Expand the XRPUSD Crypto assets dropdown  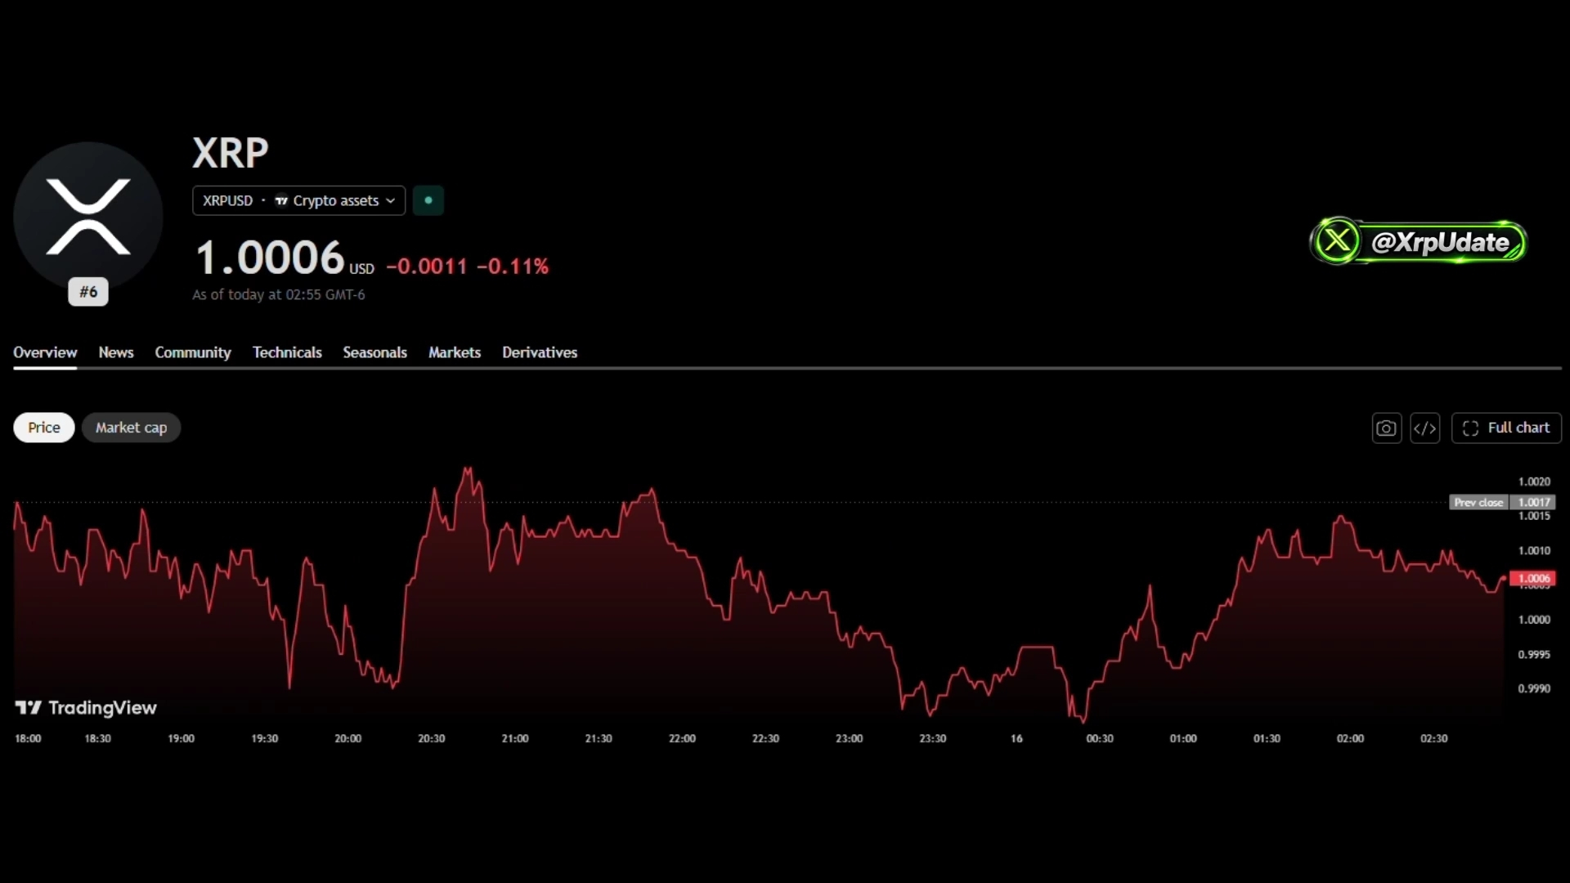point(298,200)
